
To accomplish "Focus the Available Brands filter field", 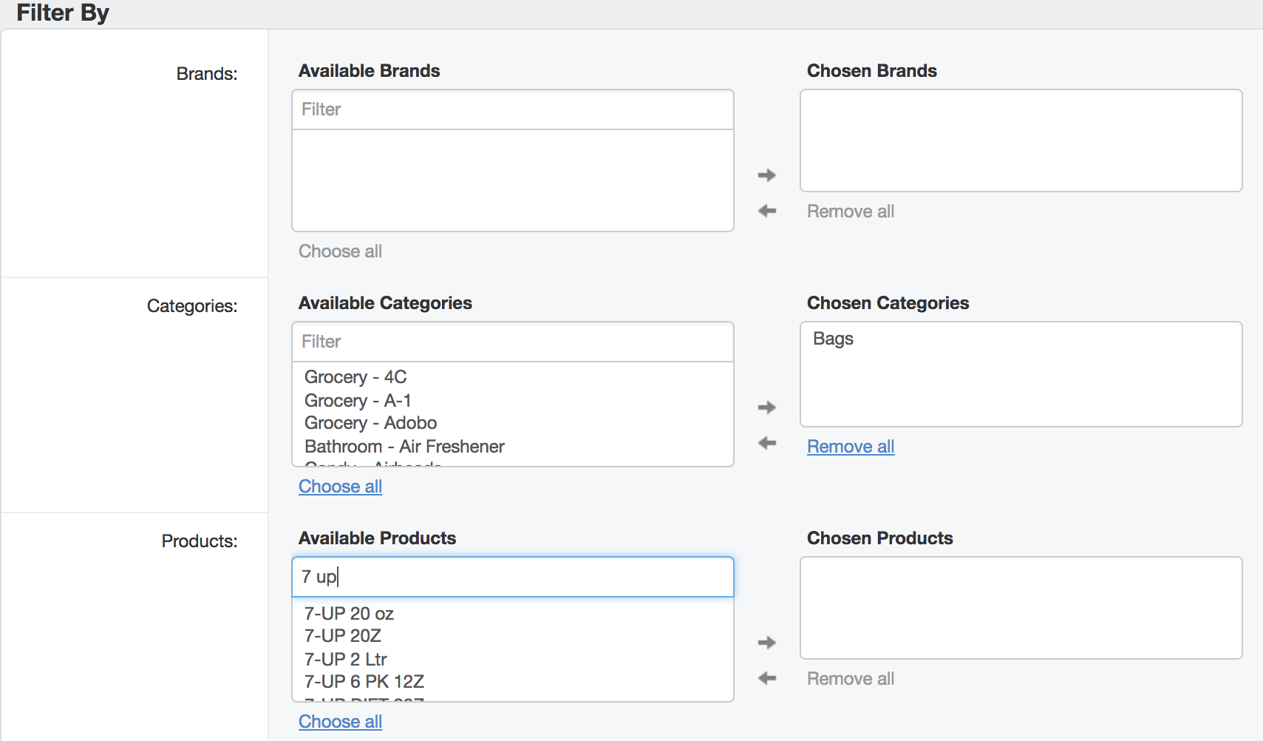I will pos(513,109).
